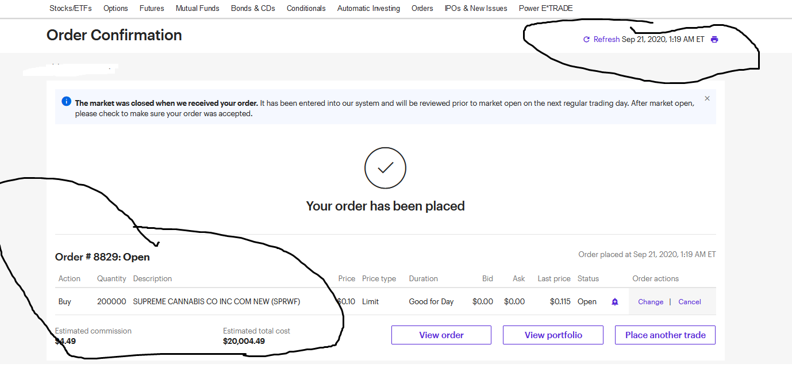Select Bonds & CDs tab
Viewport: 792px width, 383px height.
[253, 8]
